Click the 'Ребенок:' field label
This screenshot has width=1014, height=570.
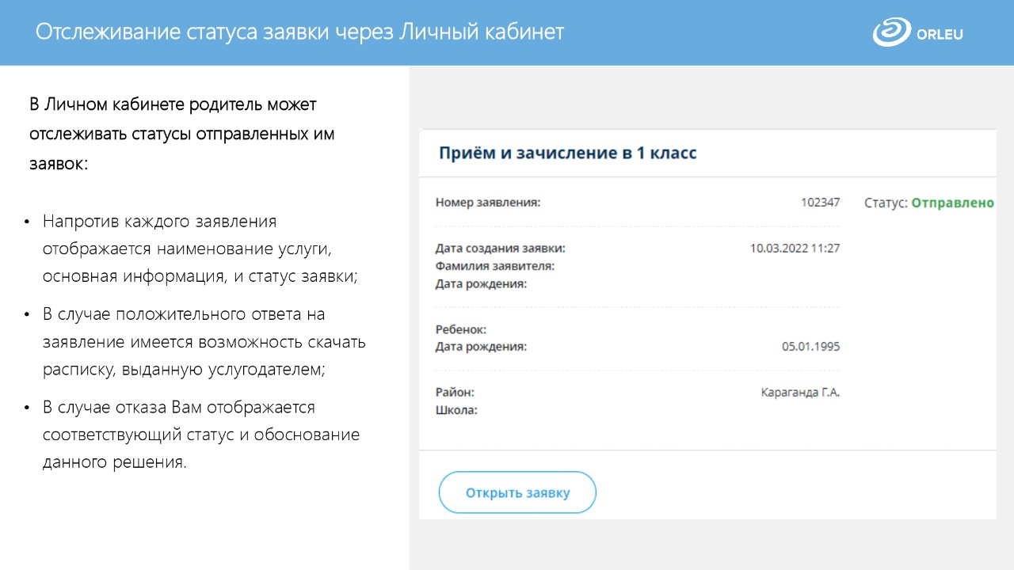pyautogui.click(x=460, y=329)
